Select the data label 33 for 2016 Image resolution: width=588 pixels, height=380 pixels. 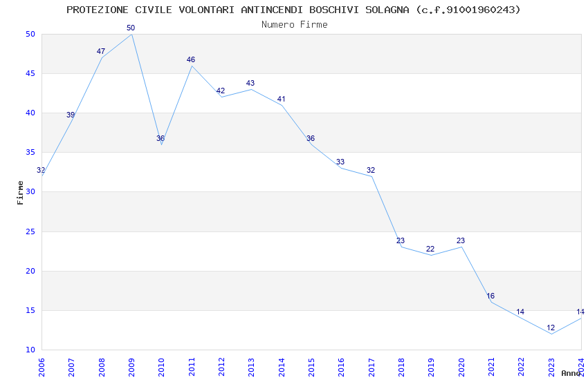(x=340, y=162)
